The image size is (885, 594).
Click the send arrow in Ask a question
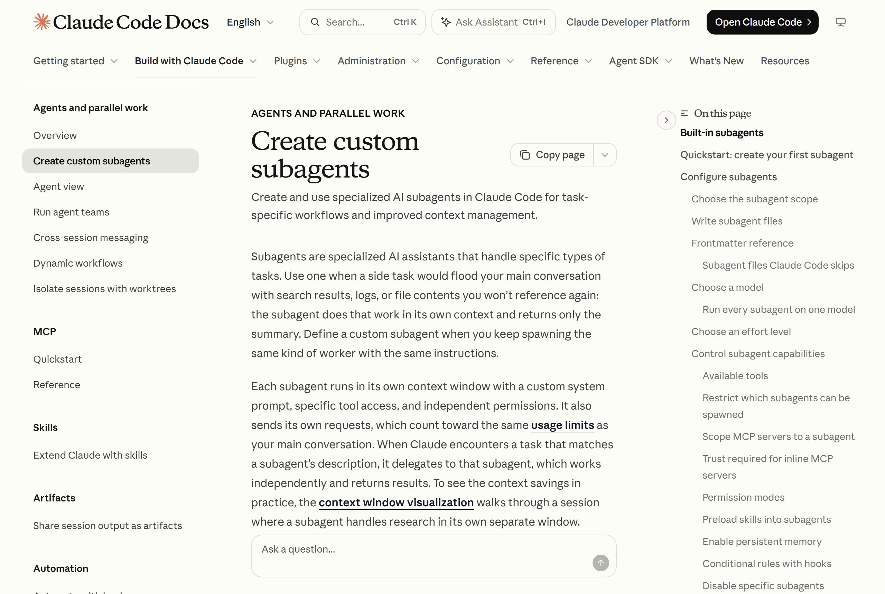[x=600, y=563]
